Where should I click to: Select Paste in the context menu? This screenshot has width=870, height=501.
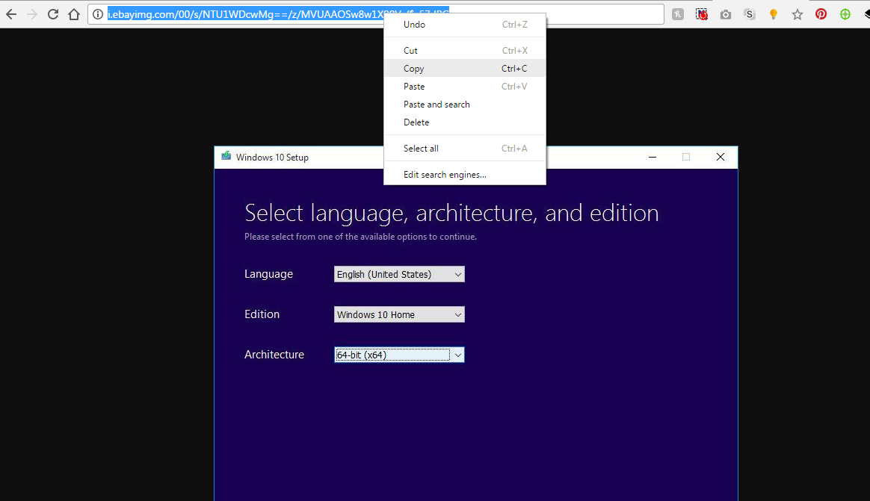point(465,87)
